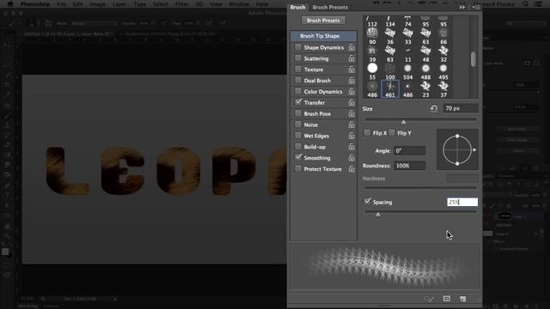This screenshot has width=550, height=309.
Task: Lock the Shape Dynamics settings
Action: (351, 47)
